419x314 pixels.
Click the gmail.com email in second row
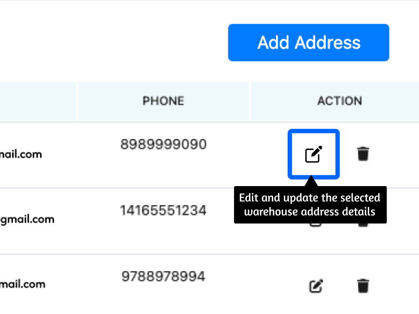(27, 219)
